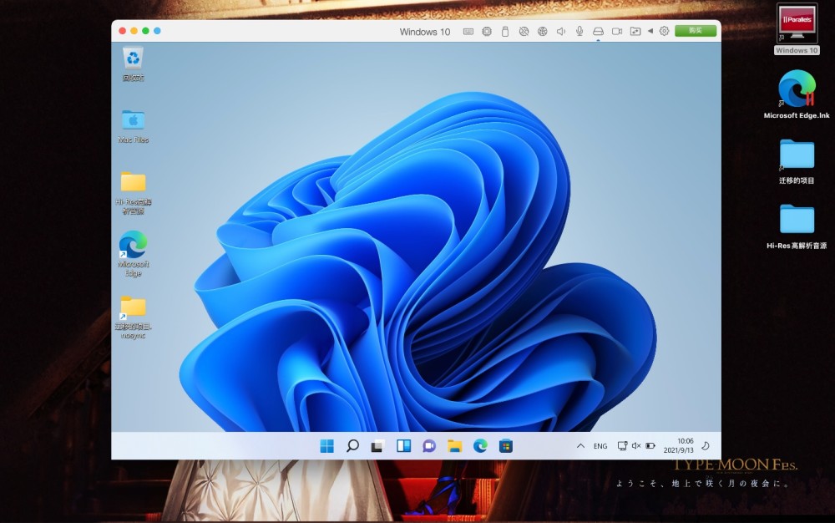Expand hidden tray icons with the chevron
The width and height of the screenshot is (835, 523).
(581, 446)
